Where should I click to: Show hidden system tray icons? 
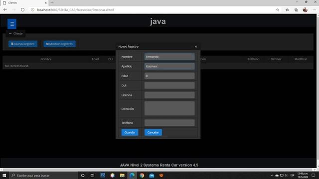[272, 176]
